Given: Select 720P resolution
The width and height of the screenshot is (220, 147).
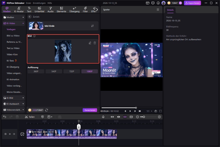Looking at the screenshot, I should point(72,71).
